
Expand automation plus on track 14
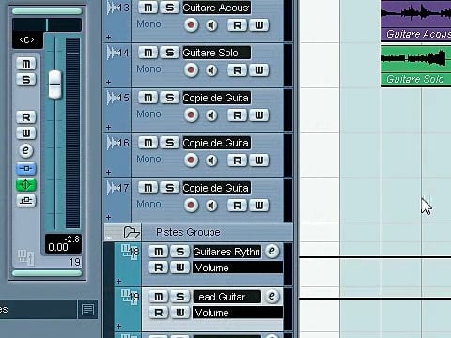(x=108, y=83)
